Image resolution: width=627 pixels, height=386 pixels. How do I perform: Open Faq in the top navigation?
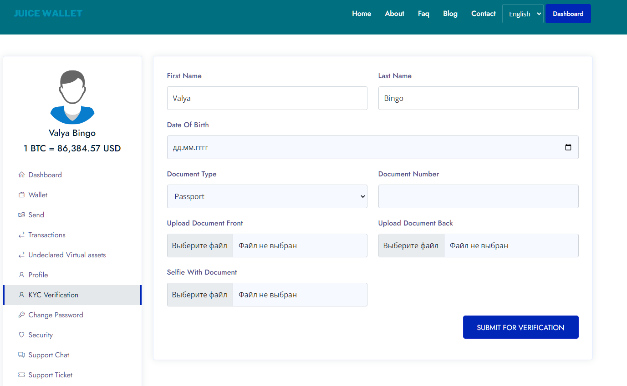point(423,14)
